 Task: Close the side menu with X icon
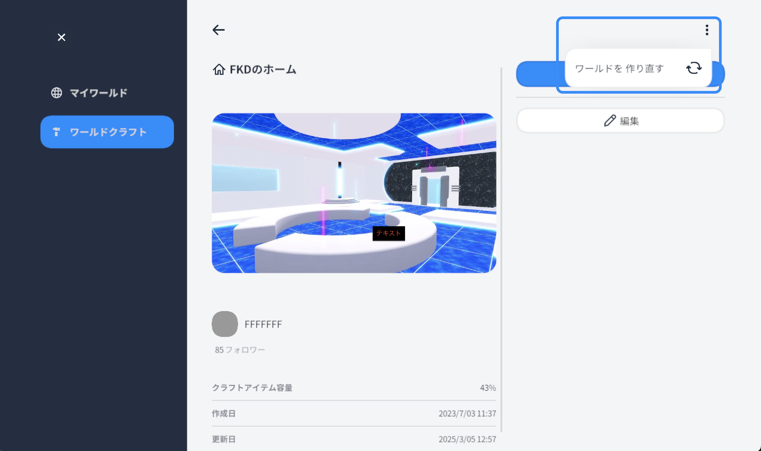pyautogui.click(x=61, y=37)
